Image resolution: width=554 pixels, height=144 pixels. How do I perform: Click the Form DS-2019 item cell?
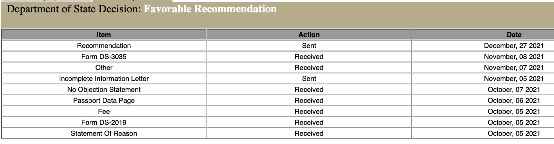104,122
